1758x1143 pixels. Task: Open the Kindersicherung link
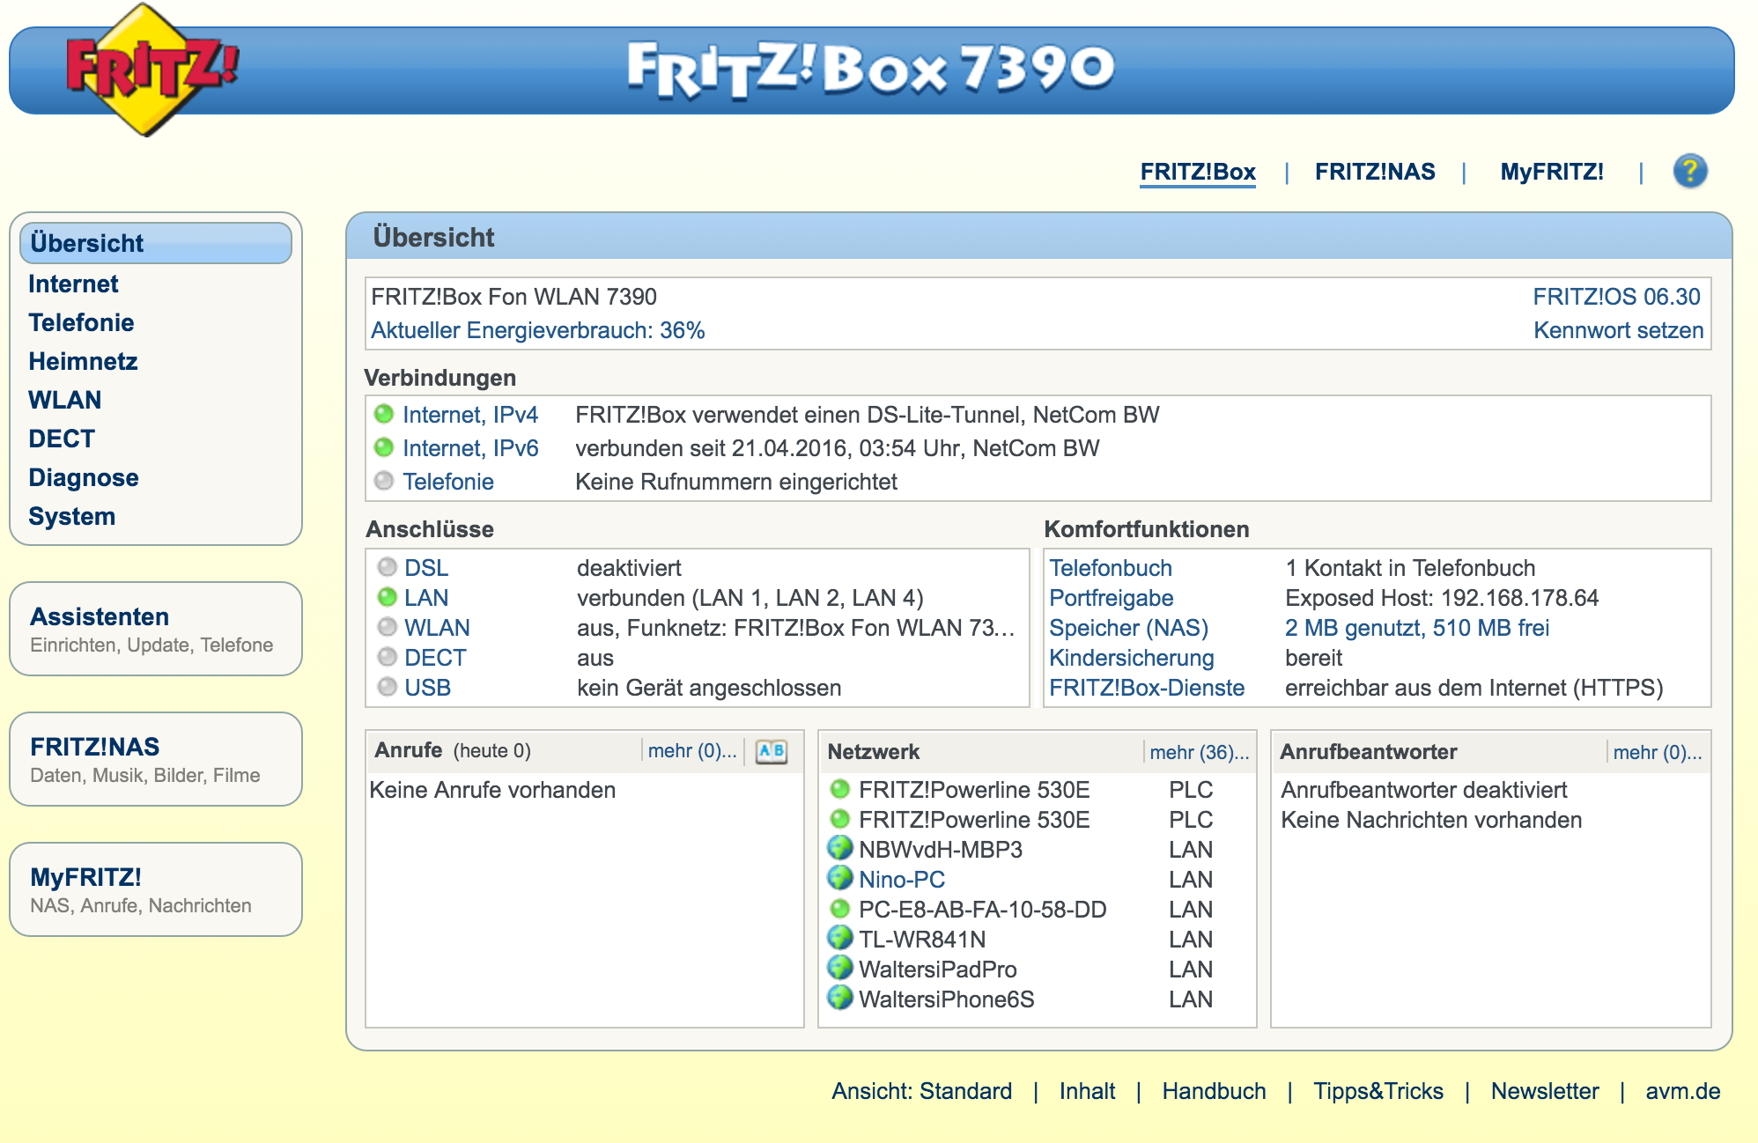(1131, 658)
